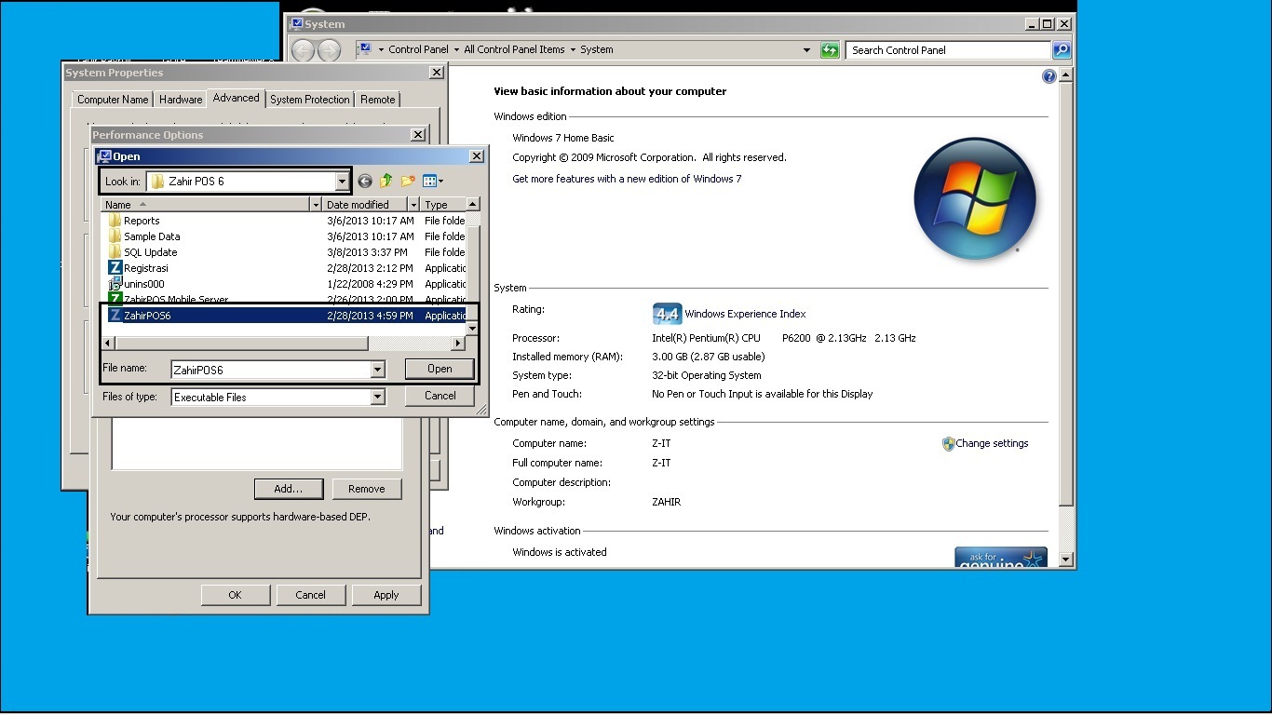Expand the File name dropdown arrow
Image resolution: width=1272 pixels, height=715 pixels.
(377, 370)
